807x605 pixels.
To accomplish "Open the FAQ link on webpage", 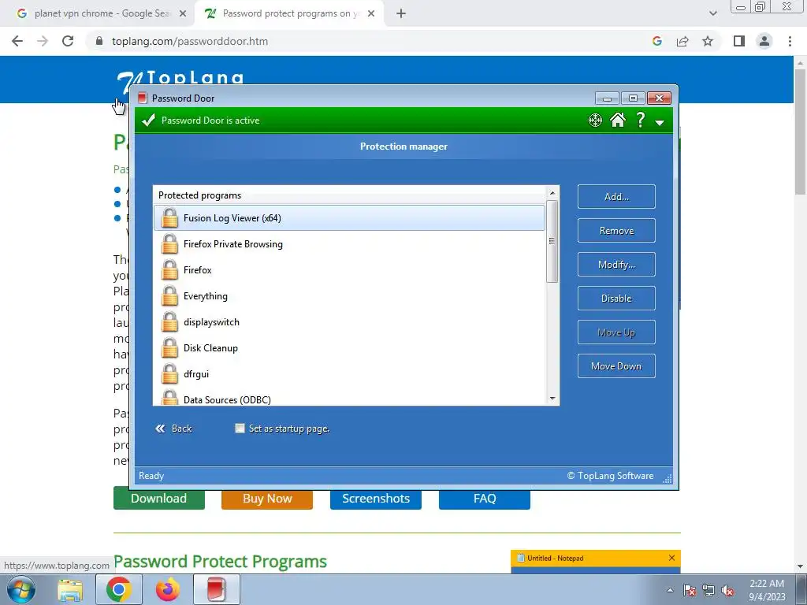I will (x=485, y=499).
